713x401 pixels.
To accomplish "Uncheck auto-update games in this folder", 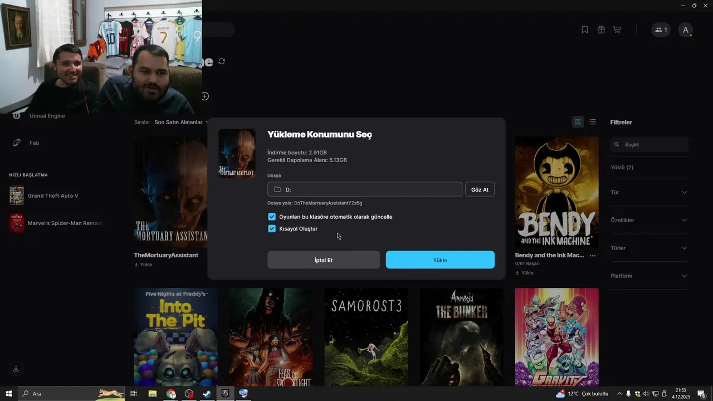I will coord(272,217).
